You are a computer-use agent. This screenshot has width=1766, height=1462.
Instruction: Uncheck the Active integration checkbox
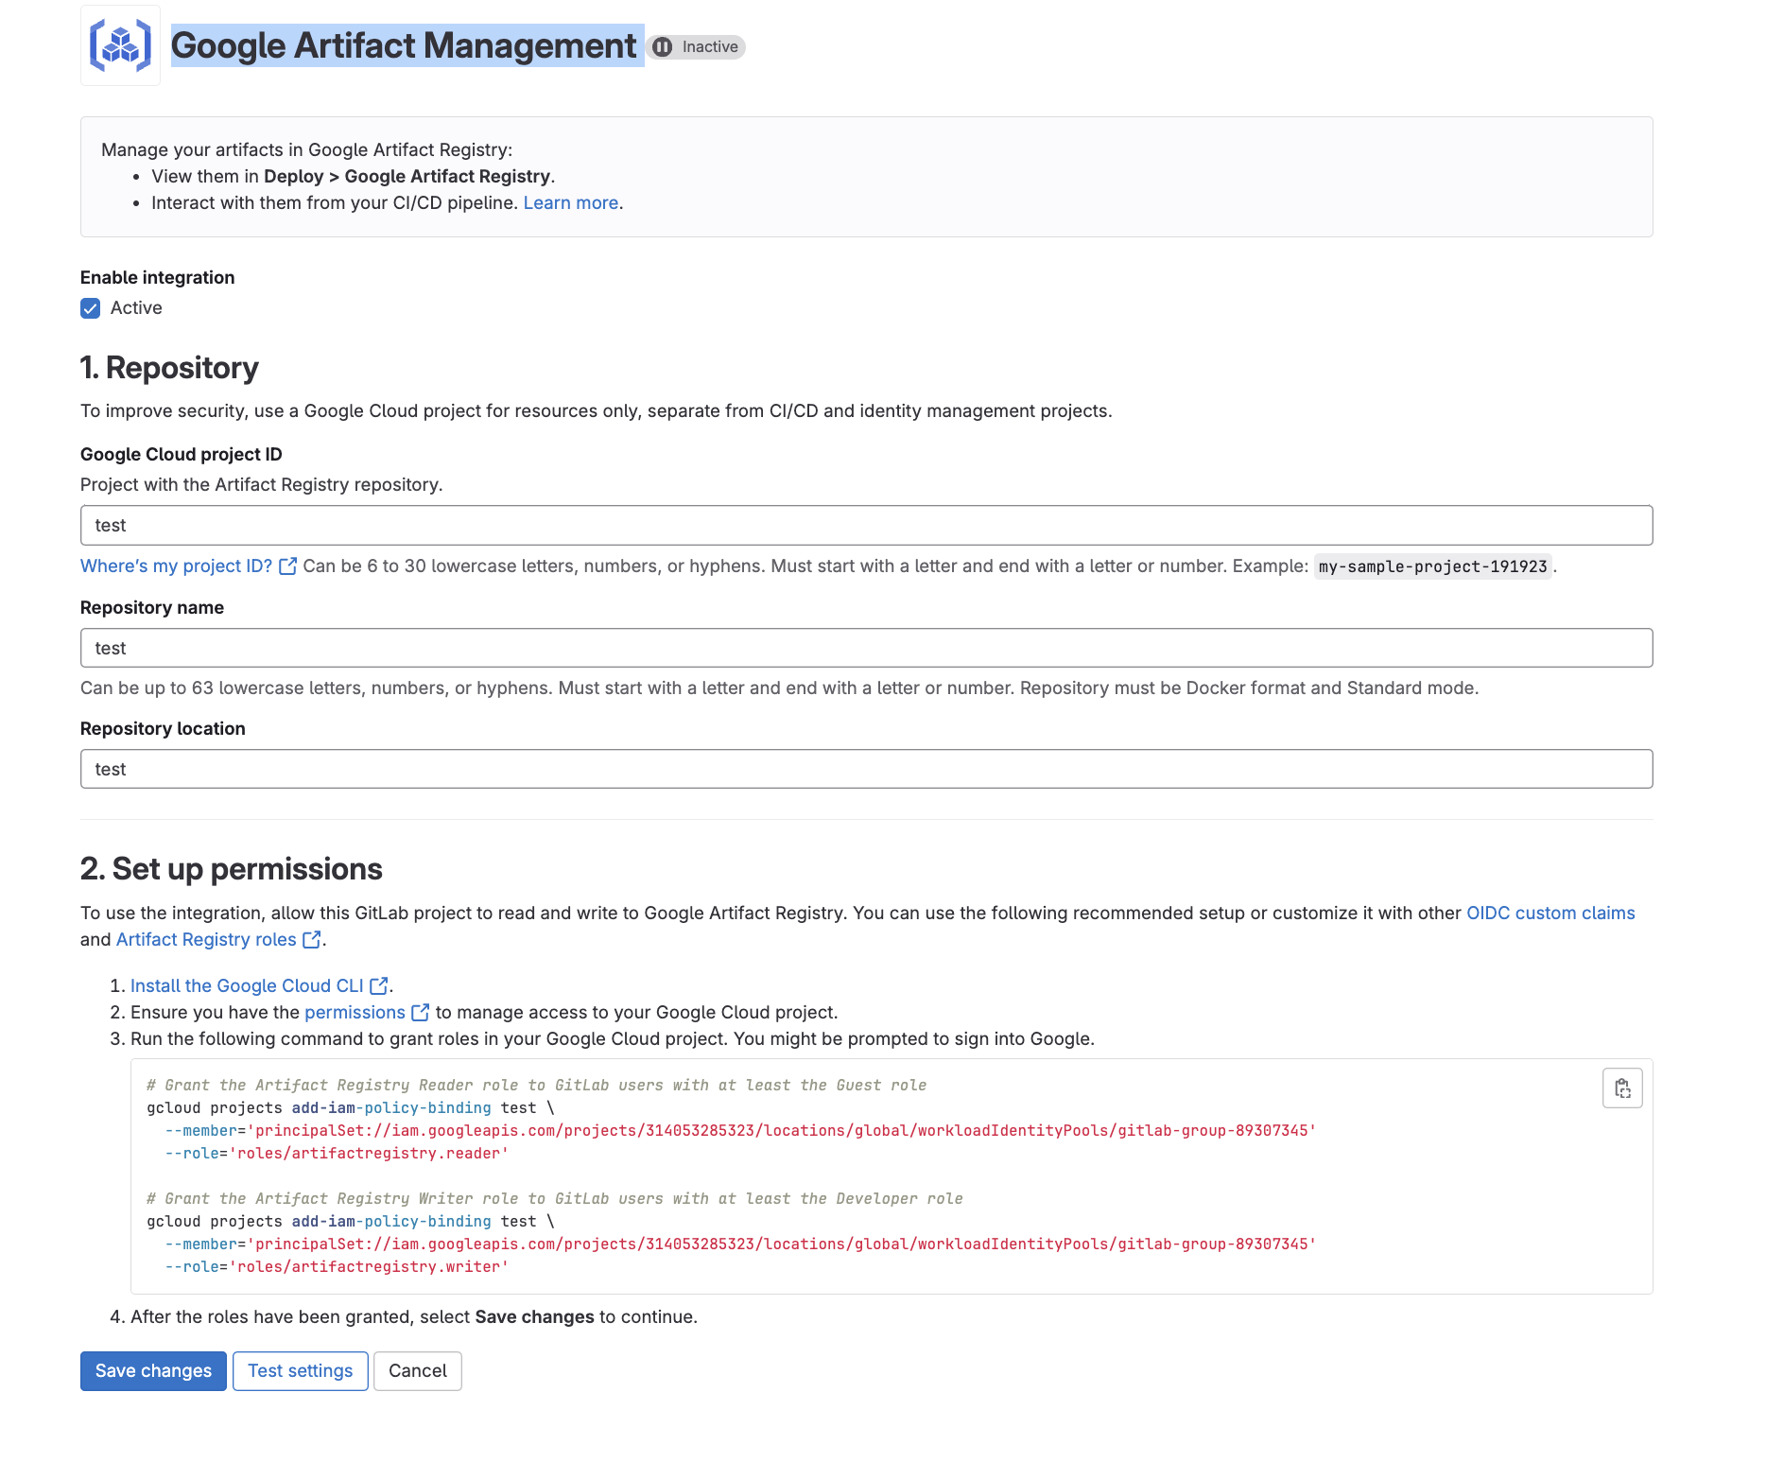click(91, 308)
